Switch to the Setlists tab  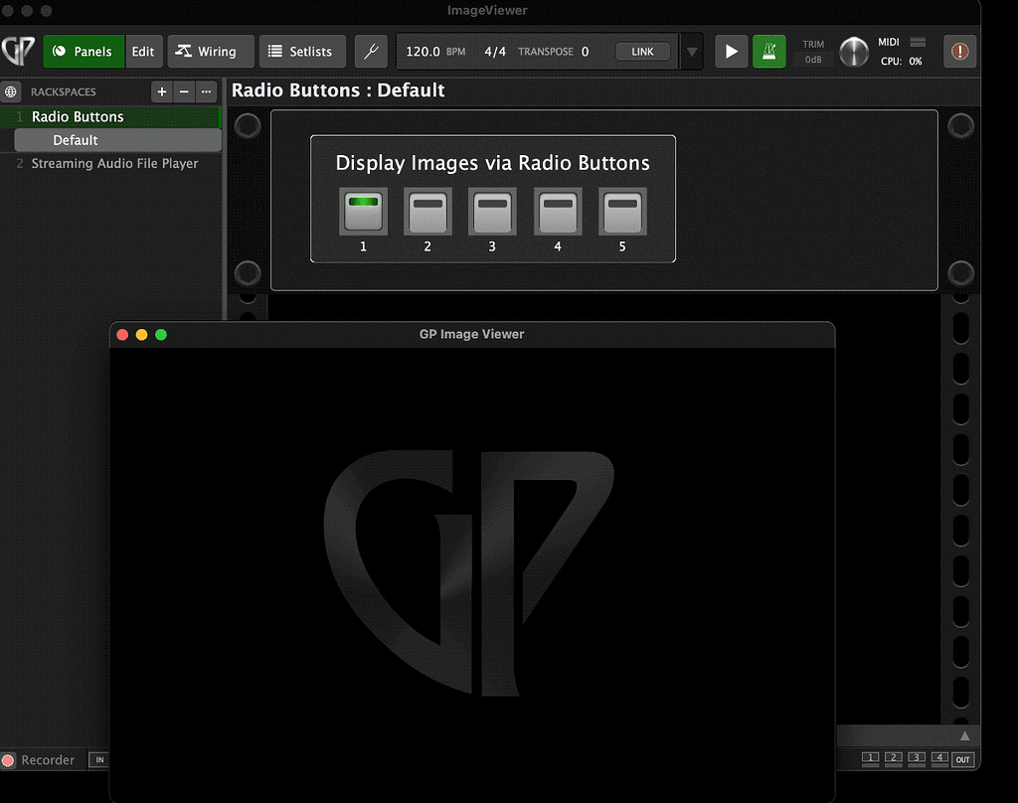point(302,51)
